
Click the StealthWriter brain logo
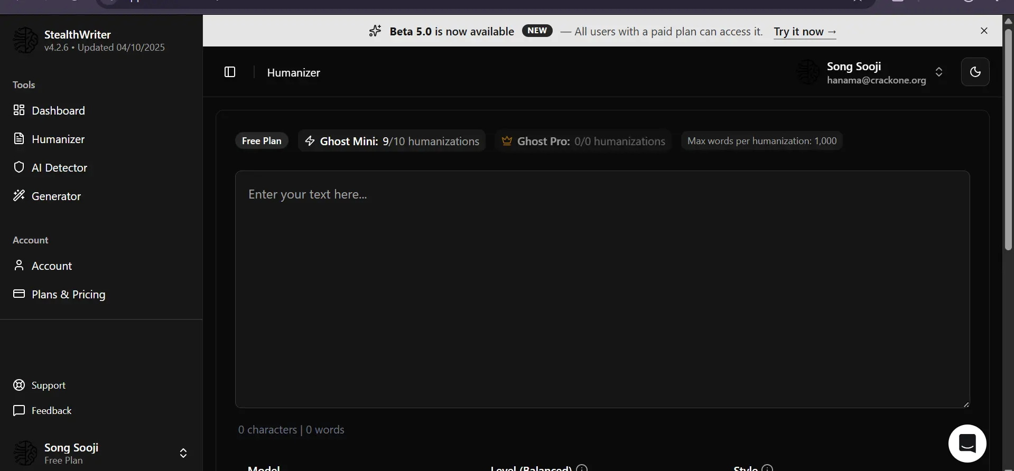click(x=25, y=41)
